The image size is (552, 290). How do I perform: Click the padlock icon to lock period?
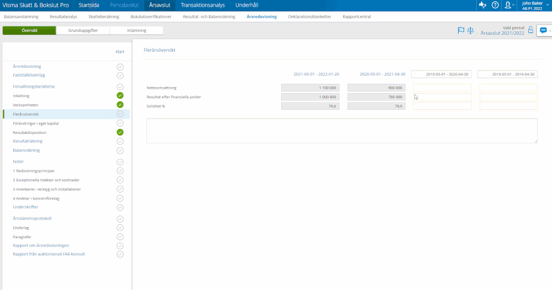(530, 30)
